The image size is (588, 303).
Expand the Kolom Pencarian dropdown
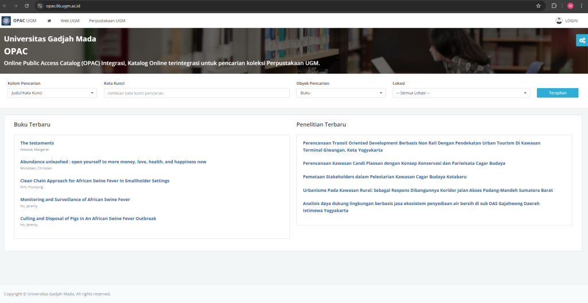point(52,93)
